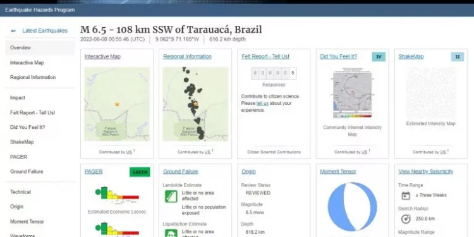Click the 'tell us' link in Felt Report
Image resolution: width=474 pixels, height=237 pixels.
tap(262, 104)
